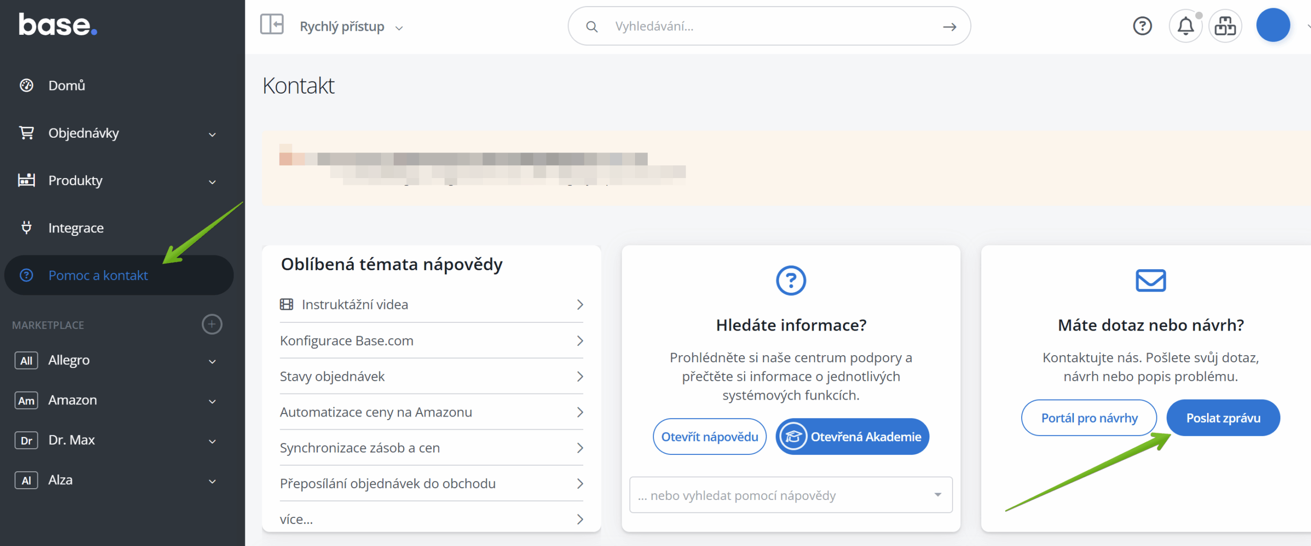Click the blue user avatar
The height and width of the screenshot is (546, 1311).
pyautogui.click(x=1273, y=26)
